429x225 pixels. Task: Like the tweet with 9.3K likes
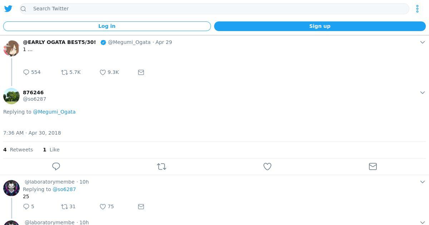tap(103, 72)
